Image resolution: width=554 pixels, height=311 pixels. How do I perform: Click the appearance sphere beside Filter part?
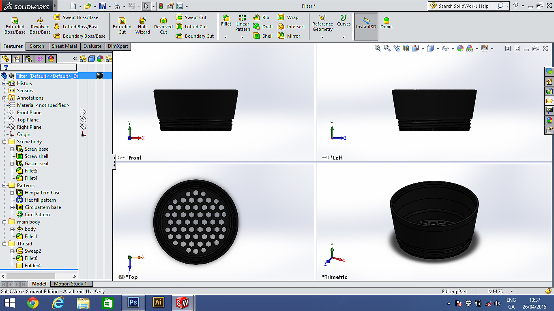[x=99, y=76]
